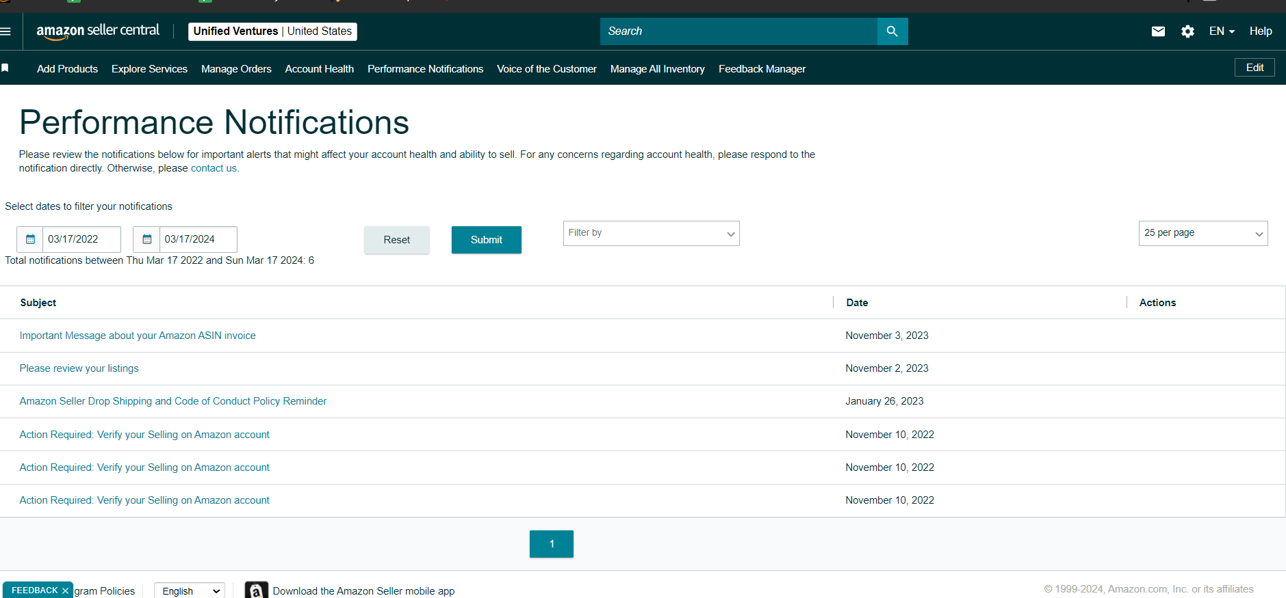
Task: Close the FEEDBACK tab
Action: [65, 590]
